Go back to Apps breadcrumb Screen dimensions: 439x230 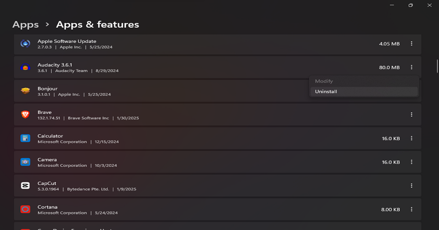(26, 25)
